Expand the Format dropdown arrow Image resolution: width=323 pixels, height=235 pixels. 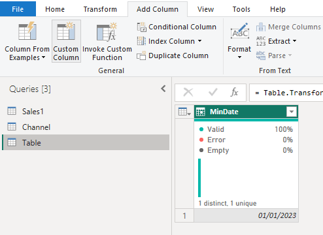(x=239, y=57)
